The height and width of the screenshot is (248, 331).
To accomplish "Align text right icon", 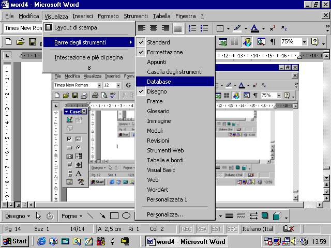I will coord(165,28).
